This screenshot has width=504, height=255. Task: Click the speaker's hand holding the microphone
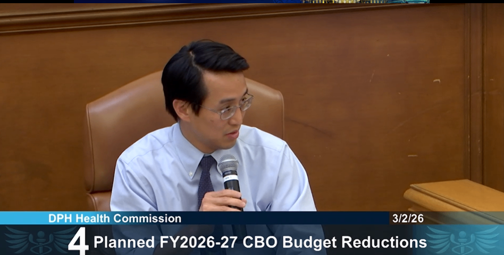pyautogui.click(x=224, y=200)
